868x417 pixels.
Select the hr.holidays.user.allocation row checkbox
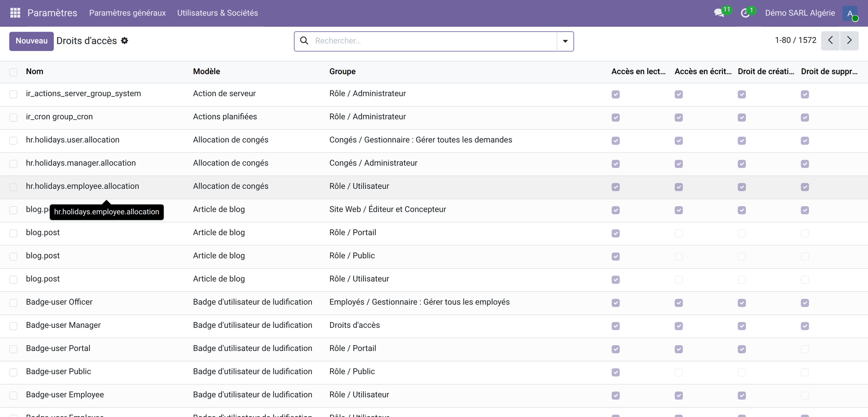14,140
